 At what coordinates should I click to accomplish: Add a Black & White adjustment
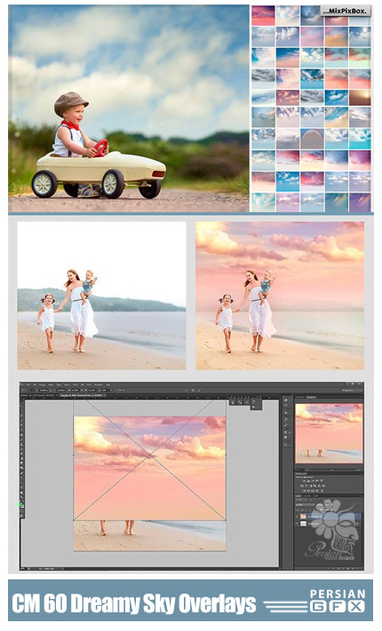(x=311, y=486)
